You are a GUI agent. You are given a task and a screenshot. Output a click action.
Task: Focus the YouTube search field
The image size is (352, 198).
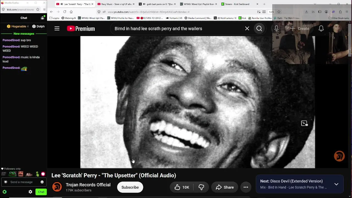pos(177,29)
